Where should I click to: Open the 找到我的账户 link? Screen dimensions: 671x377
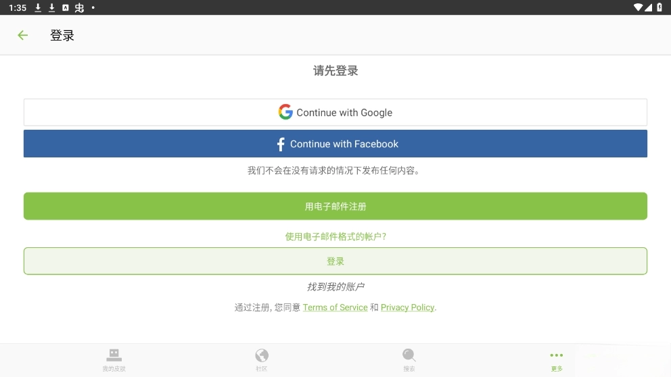tap(335, 286)
